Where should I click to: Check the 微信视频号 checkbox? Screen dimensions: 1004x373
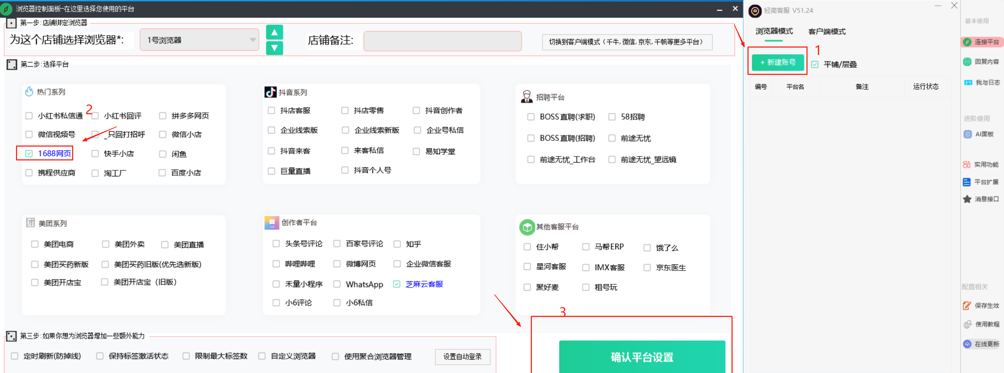(x=29, y=134)
